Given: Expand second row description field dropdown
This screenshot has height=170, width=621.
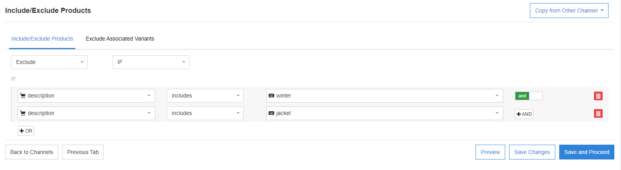Looking at the screenshot, I should click(86, 113).
